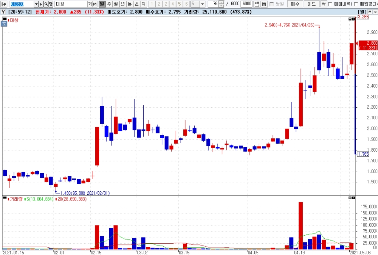
Task: Open the interval number 5 dropdown
Action: [x=203, y=4]
